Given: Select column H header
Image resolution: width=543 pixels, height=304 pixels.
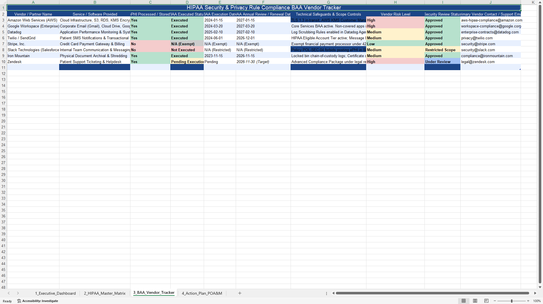Looking at the screenshot, I should pyautogui.click(x=395, y=2).
